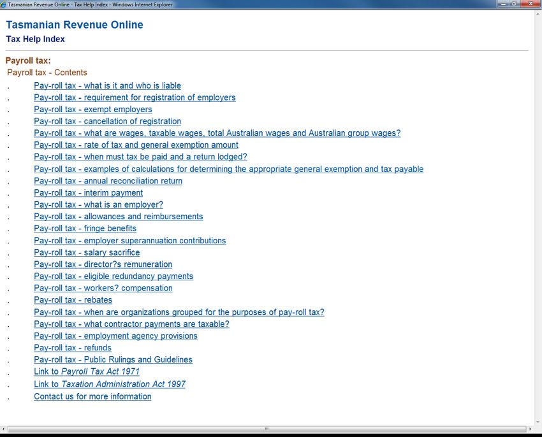Open 'when are organizations grouped' link

179,312
